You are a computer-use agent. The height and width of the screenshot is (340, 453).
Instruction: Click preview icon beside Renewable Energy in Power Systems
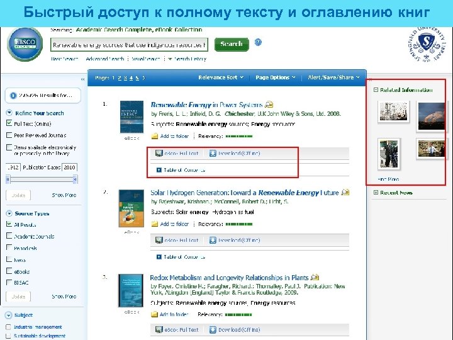point(269,105)
